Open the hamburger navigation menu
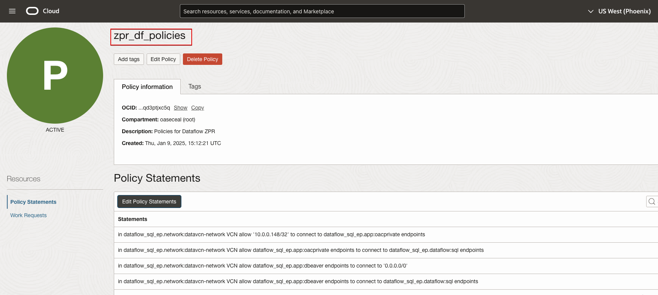The height and width of the screenshot is (295, 658). tap(12, 11)
